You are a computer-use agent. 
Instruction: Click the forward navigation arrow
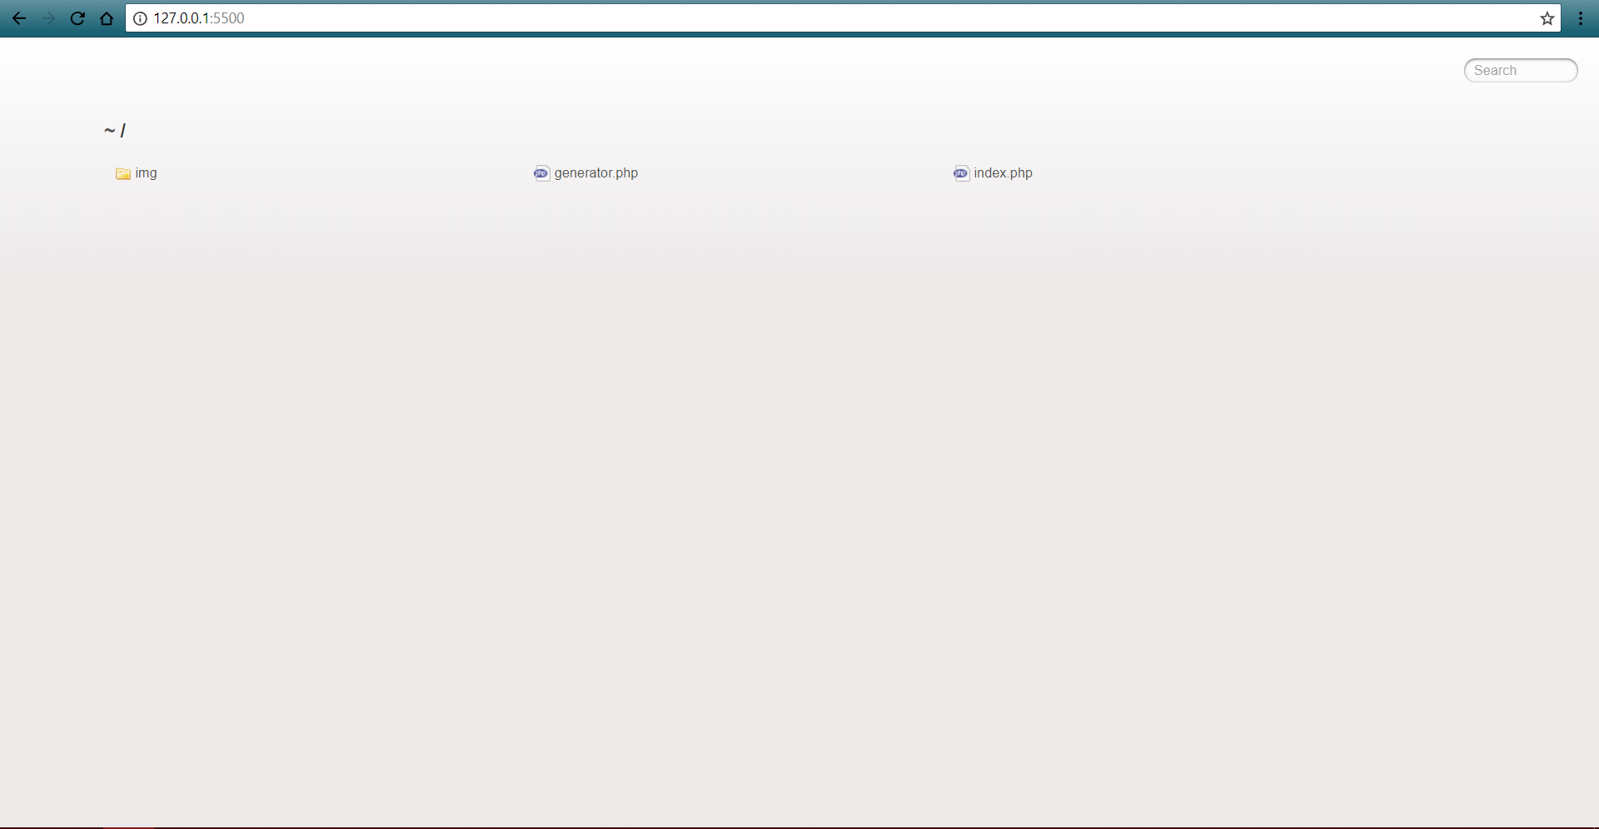pyautogui.click(x=48, y=18)
